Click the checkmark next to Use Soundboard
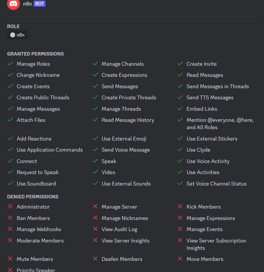Image resolution: width=264 pixels, height=272 pixels. 10,183
